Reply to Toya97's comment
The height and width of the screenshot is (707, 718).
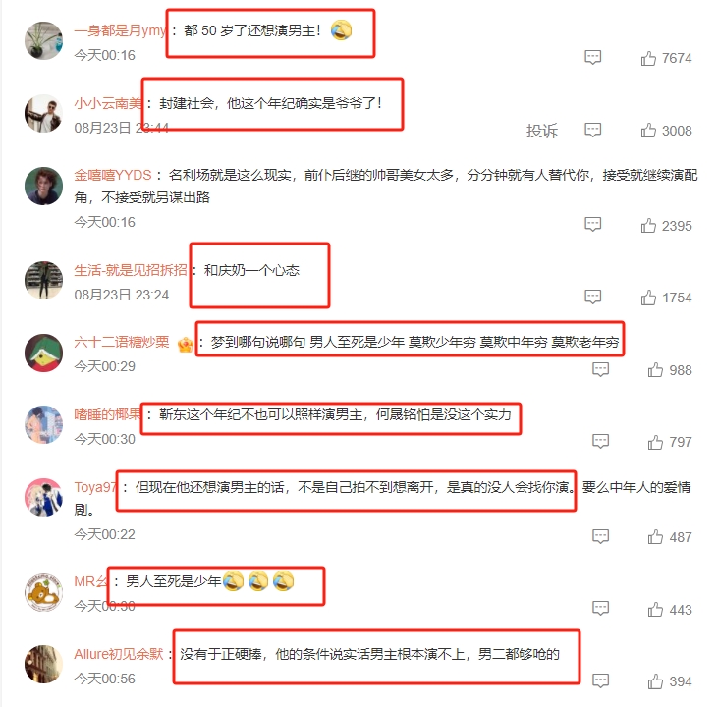pos(600,536)
